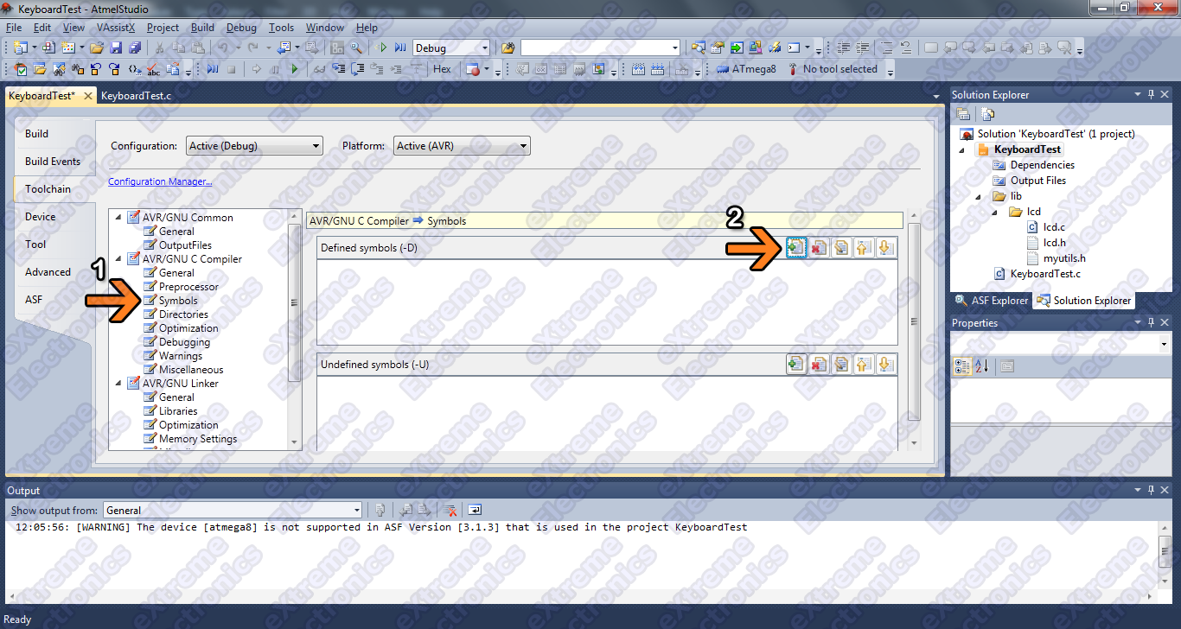The height and width of the screenshot is (629, 1181).
Task: Save the current file with floppy icon
Action: pyautogui.click(x=116, y=48)
